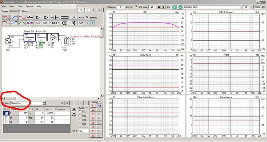This screenshot has height=142, width=267.
Task: Add the crossed red-blue crossover block
Action: 30,23
